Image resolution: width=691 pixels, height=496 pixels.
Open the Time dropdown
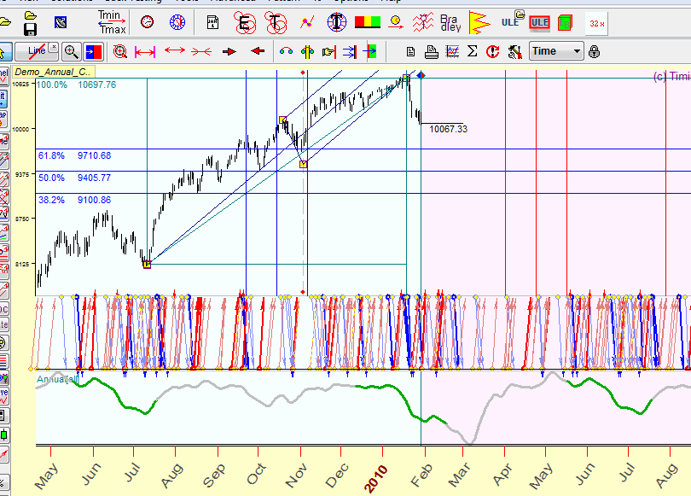[x=556, y=51]
